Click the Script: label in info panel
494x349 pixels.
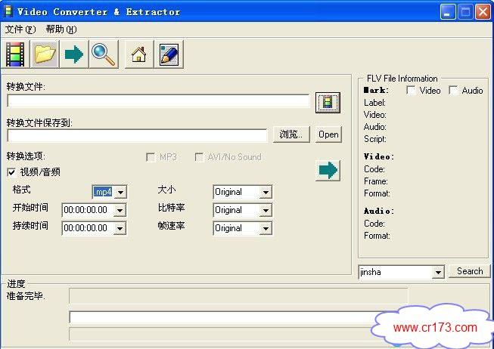pyautogui.click(x=375, y=139)
